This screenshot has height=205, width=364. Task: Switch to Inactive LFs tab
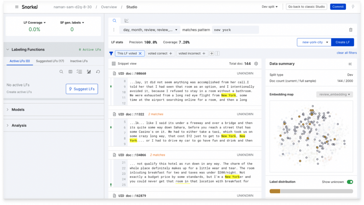tap(79, 61)
